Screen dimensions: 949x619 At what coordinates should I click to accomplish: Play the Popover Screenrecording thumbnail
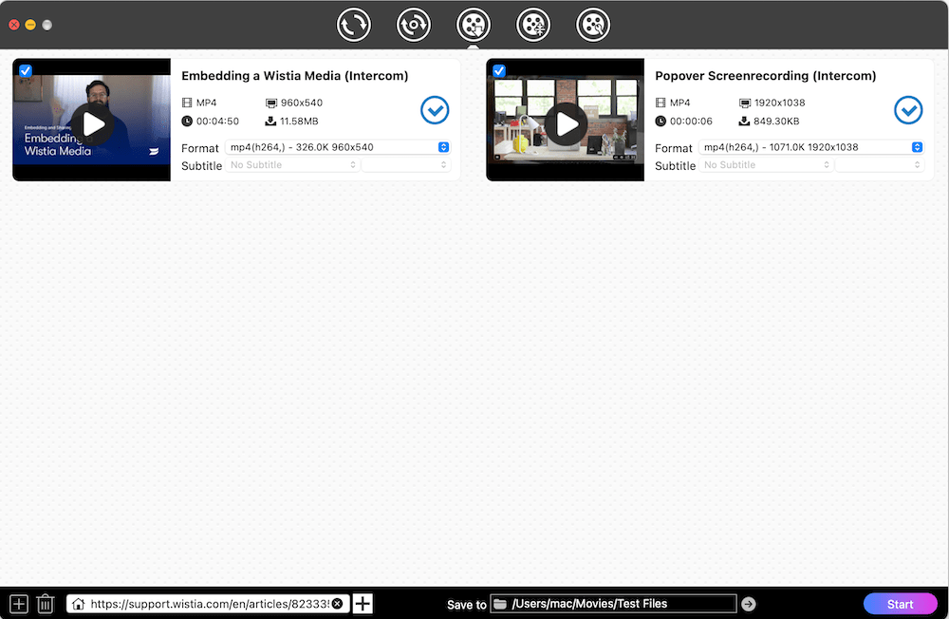tap(566, 124)
